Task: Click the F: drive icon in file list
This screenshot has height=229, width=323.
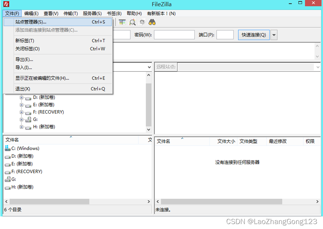Action: point(8,172)
